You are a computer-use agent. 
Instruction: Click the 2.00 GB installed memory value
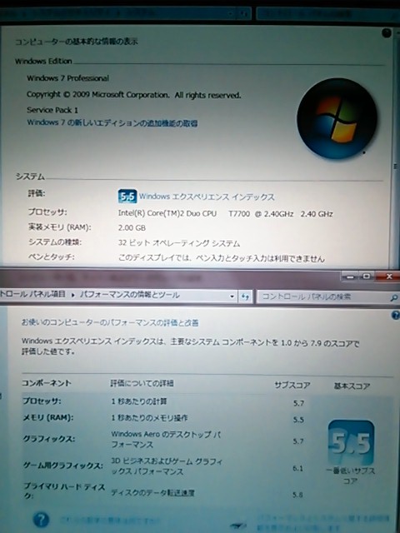click(x=132, y=227)
